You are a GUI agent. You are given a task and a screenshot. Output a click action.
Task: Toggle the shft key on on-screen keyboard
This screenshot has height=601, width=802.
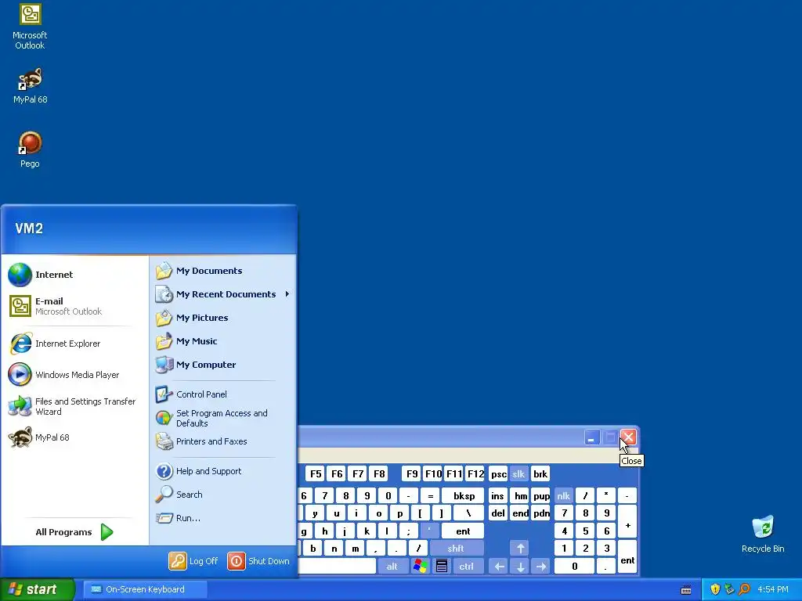click(457, 549)
